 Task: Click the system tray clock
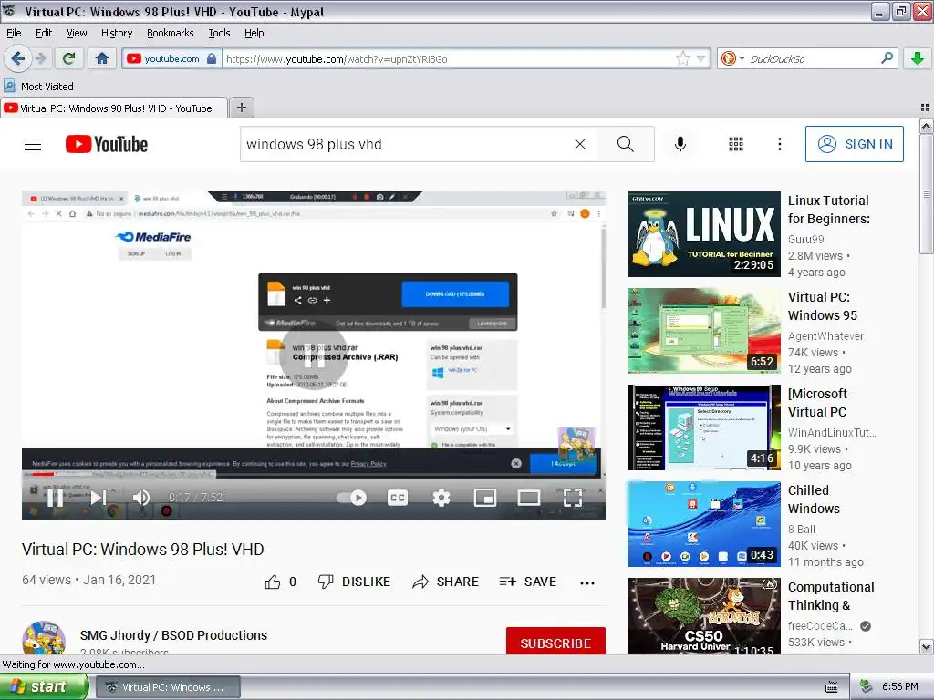coord(899,686)
